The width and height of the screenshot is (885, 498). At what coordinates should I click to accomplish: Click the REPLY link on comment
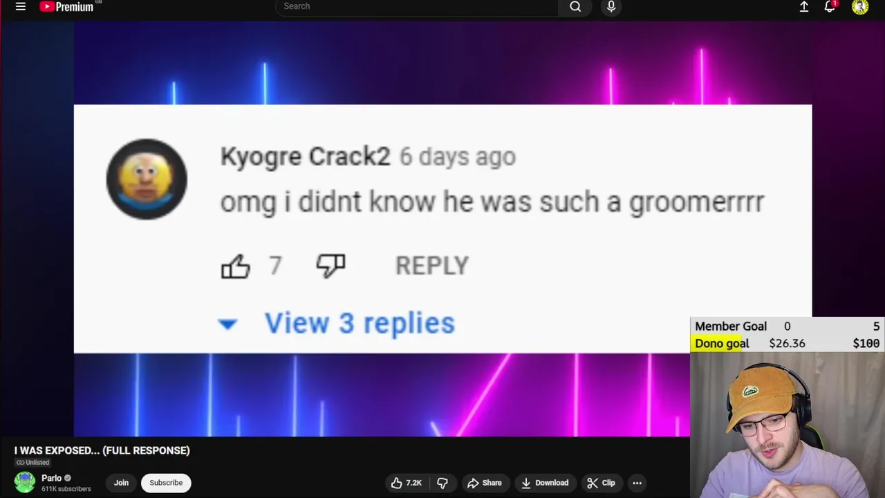click(431, 266)
